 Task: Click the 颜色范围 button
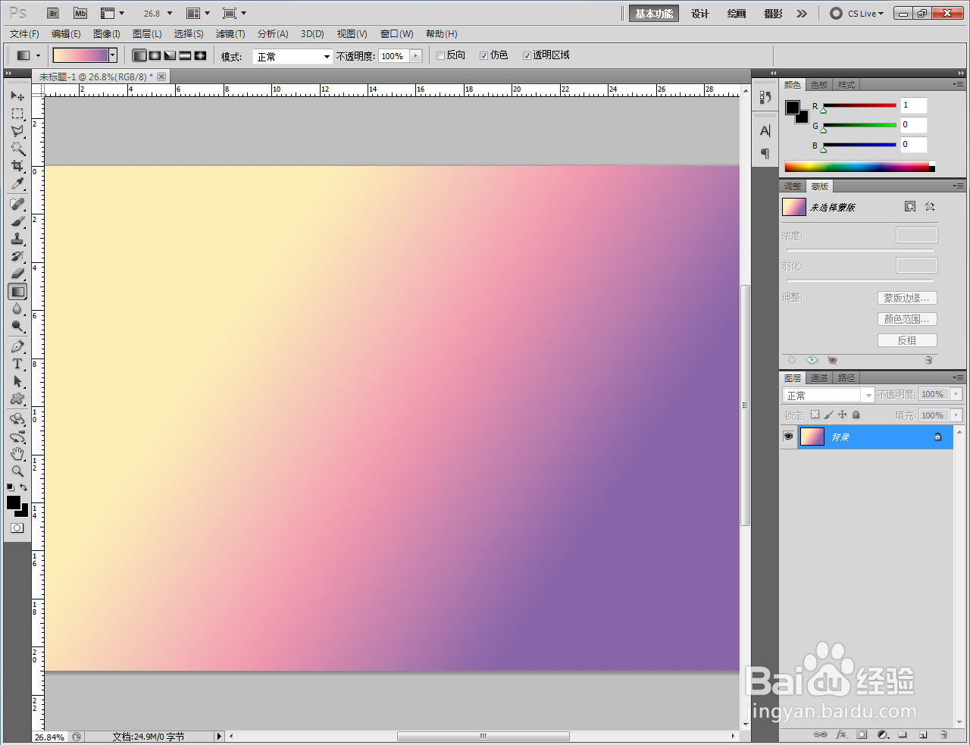907,319
